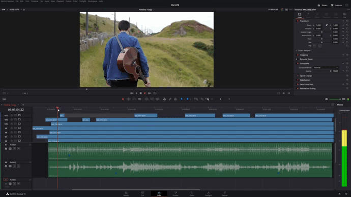Viewport: 351px width, 197px height.
Task: Click the Play Reverse button
Action: (x=136, y=93)
